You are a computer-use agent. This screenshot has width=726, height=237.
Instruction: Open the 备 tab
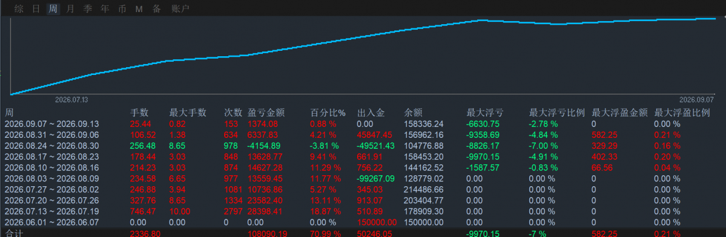pyautogui.click(x=157, y=9)
